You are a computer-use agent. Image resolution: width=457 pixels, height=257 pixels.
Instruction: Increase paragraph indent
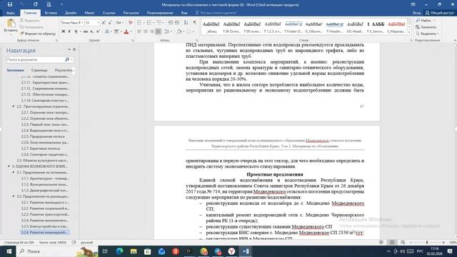[x=177, y=22]
